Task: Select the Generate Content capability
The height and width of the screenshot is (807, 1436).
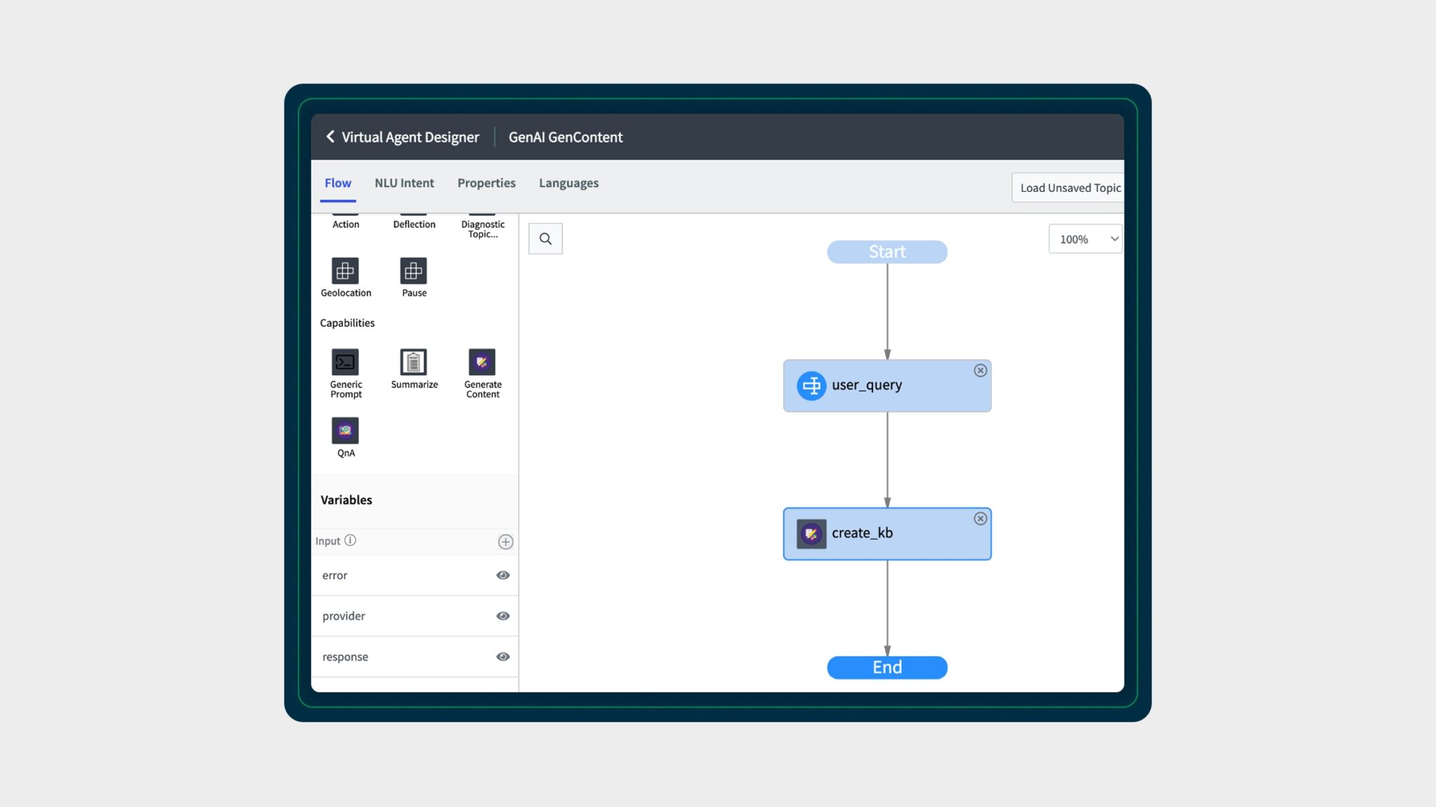Action: [x=482, y=363]
